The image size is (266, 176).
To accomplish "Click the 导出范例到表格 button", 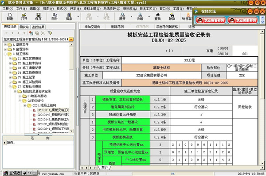I will coord(167,27).
